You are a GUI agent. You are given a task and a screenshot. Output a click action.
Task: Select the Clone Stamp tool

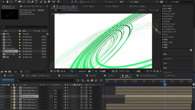coord(45,2)
